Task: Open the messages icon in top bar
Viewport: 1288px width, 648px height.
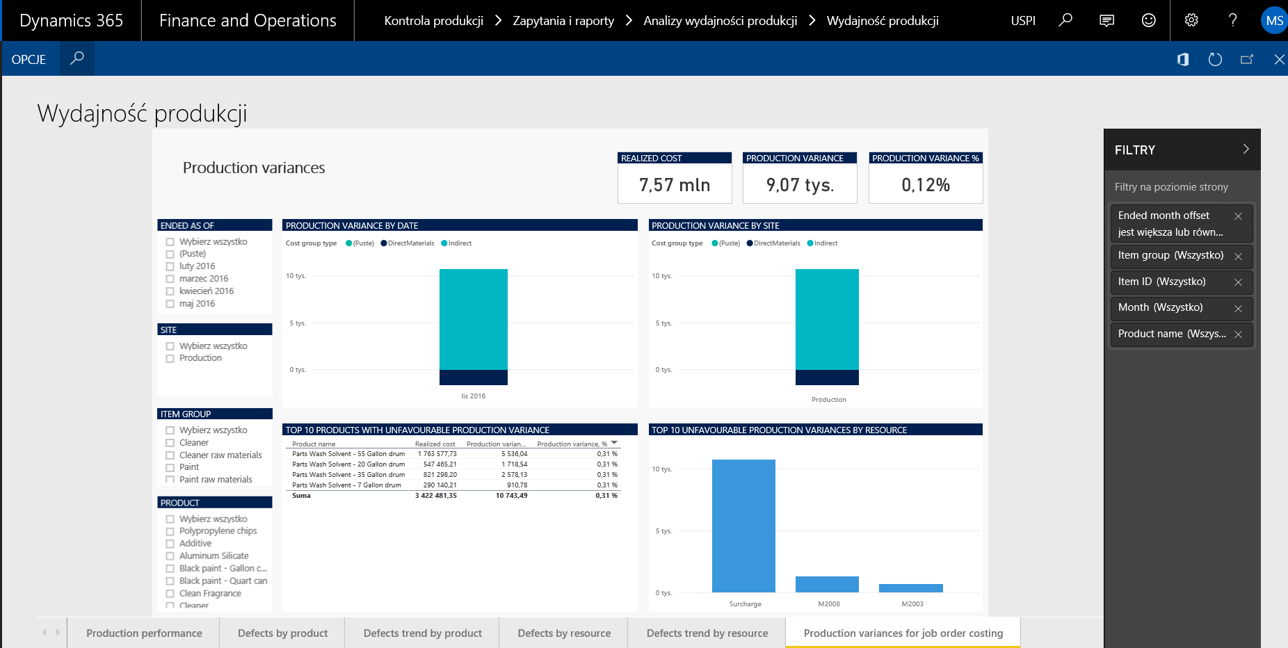Action: click(1106, 20)
